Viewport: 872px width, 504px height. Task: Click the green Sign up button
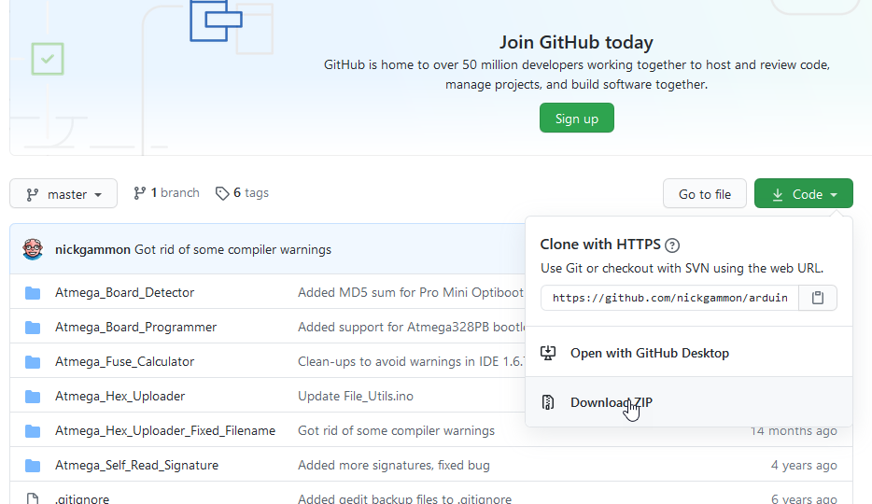[x=577, y=118]
